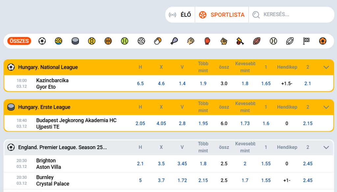The height and width of the screenshot is (192, 337).
Task: Open the baseball sport filter
Action: tap(273, 41)
